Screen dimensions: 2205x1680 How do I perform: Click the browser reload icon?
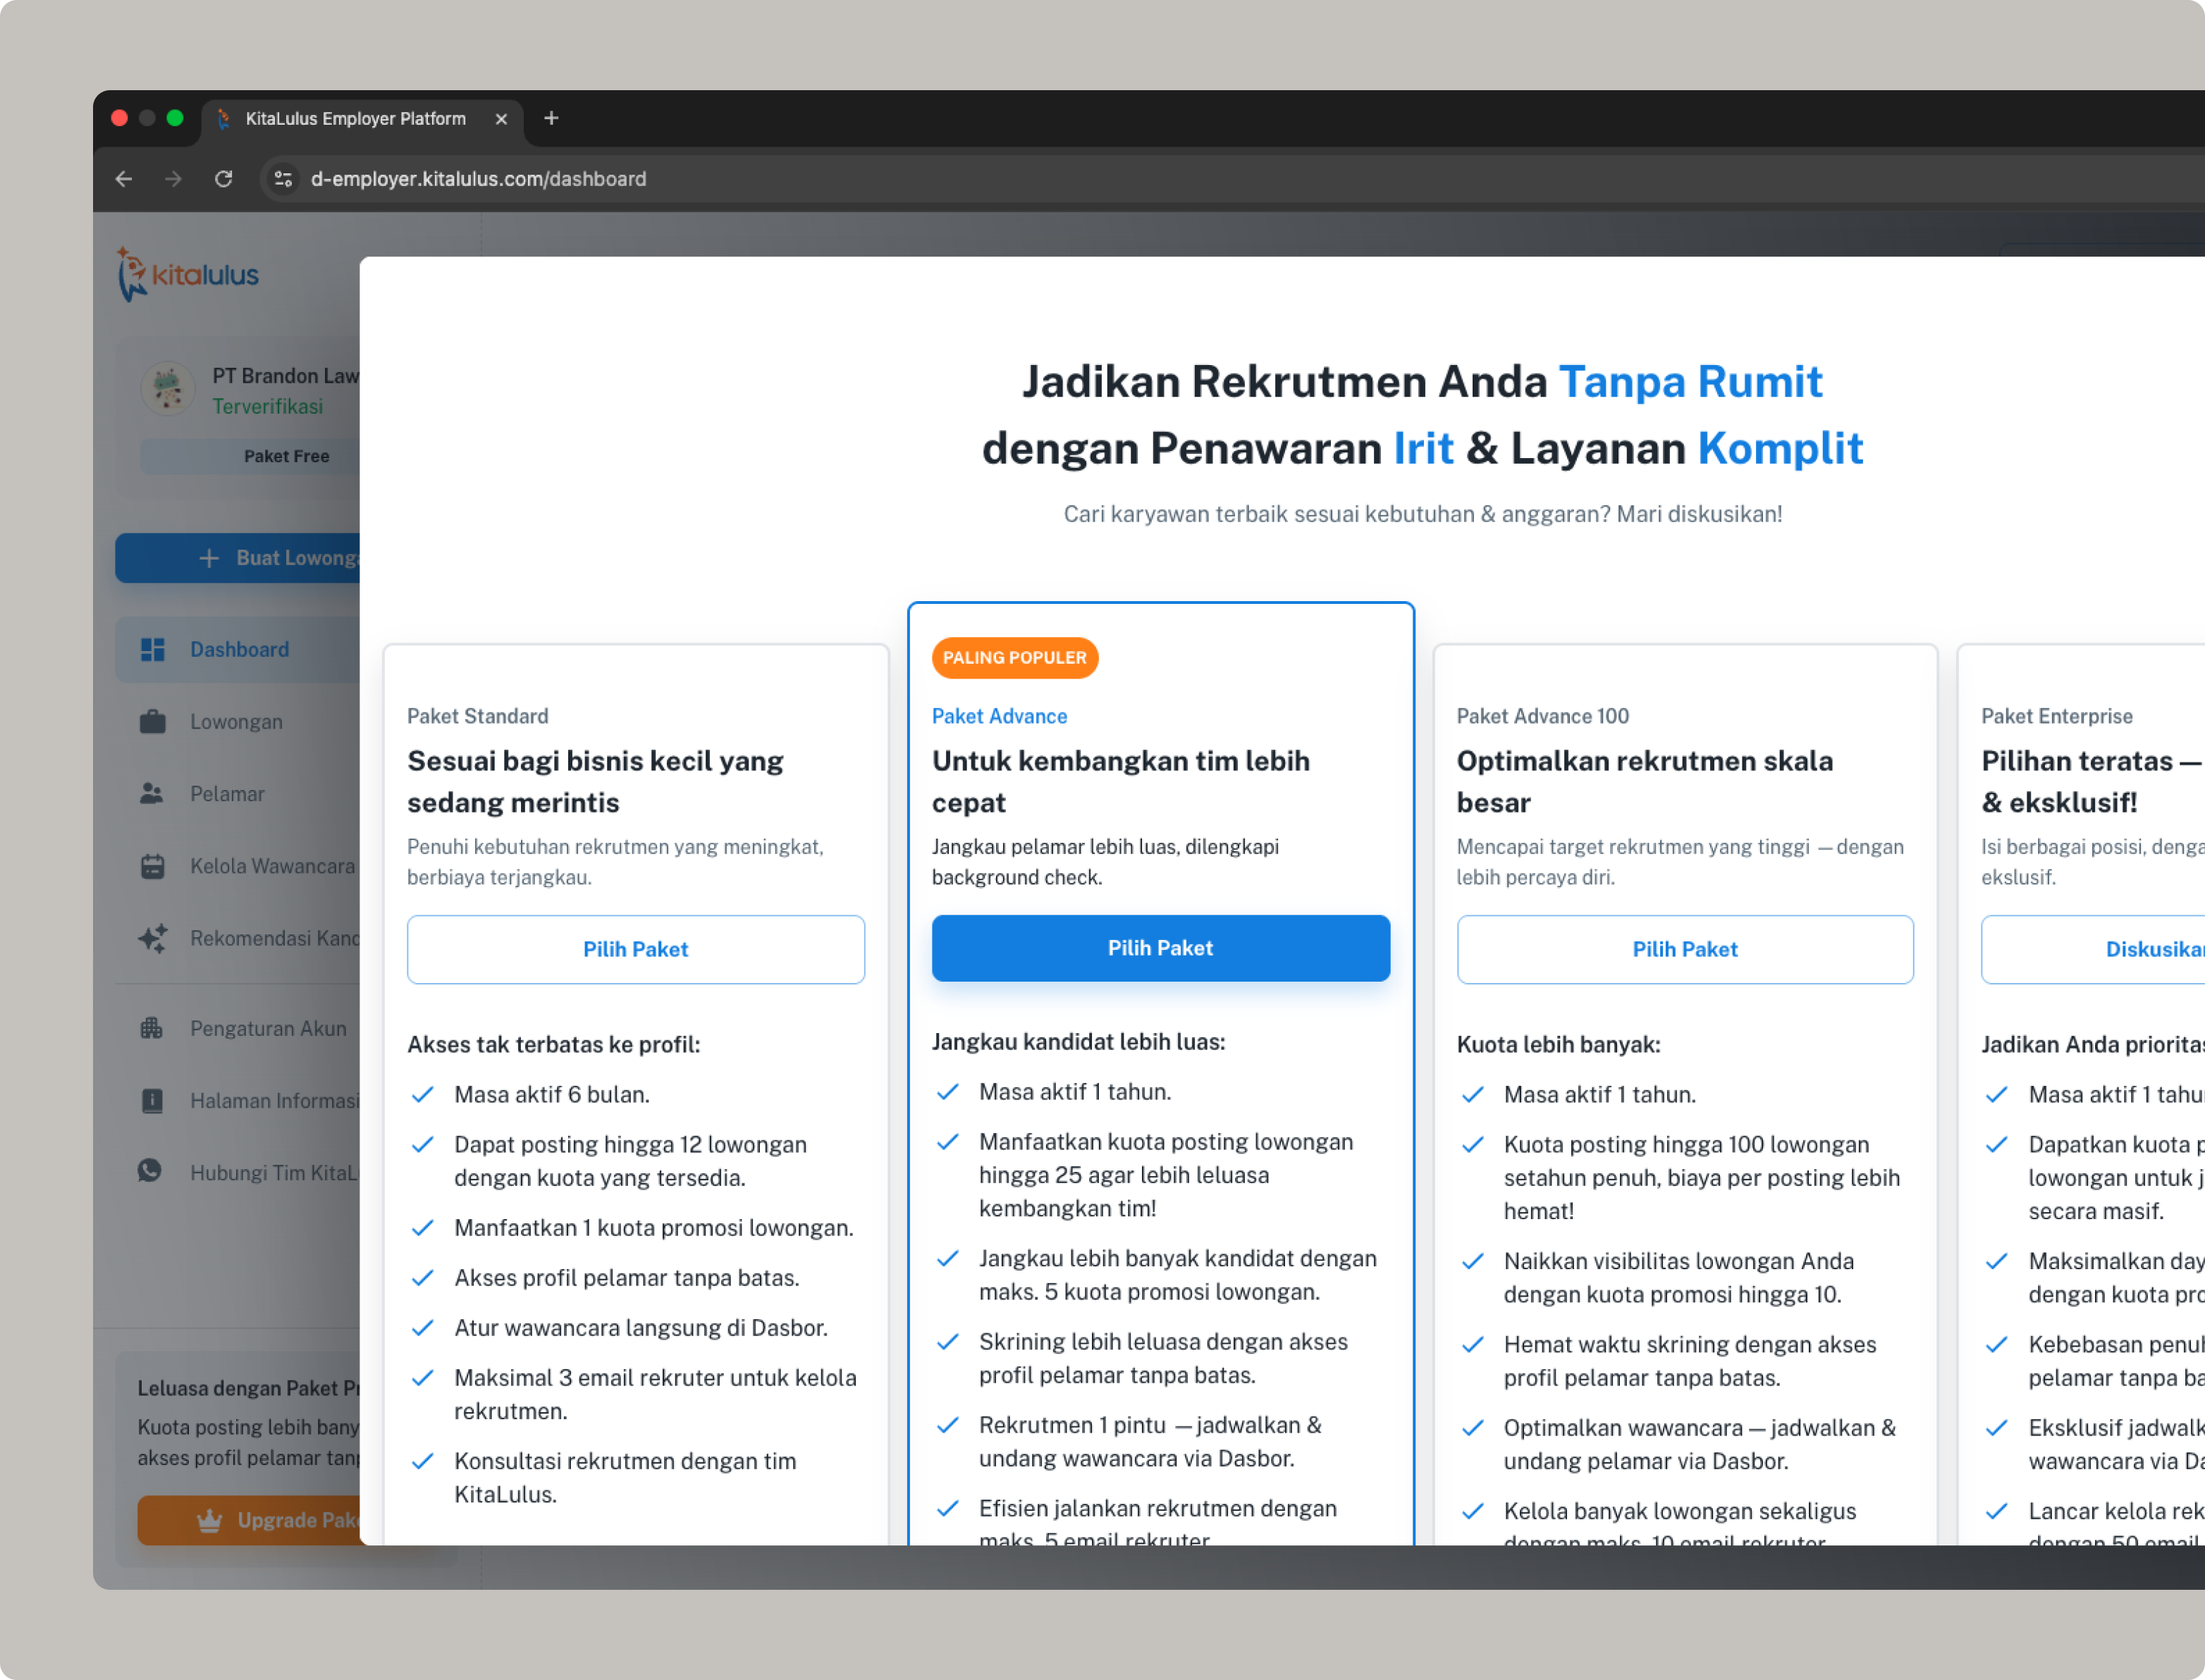pyautogui.click(x=224, y=179)
